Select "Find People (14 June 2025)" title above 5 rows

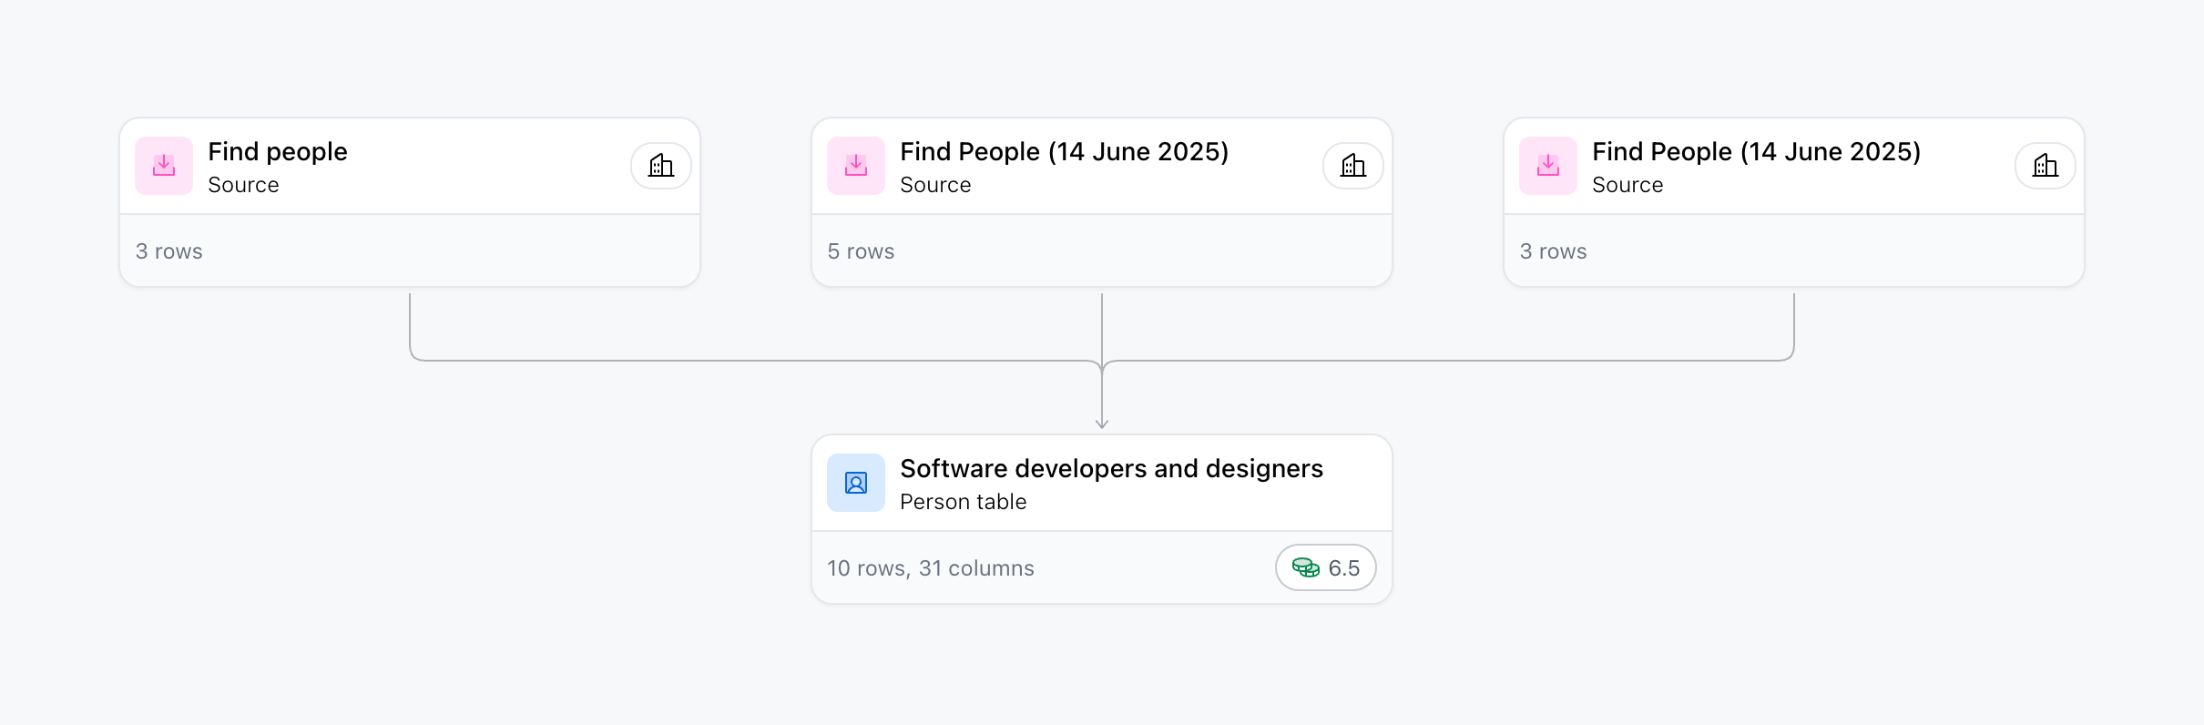[1064, 151]
